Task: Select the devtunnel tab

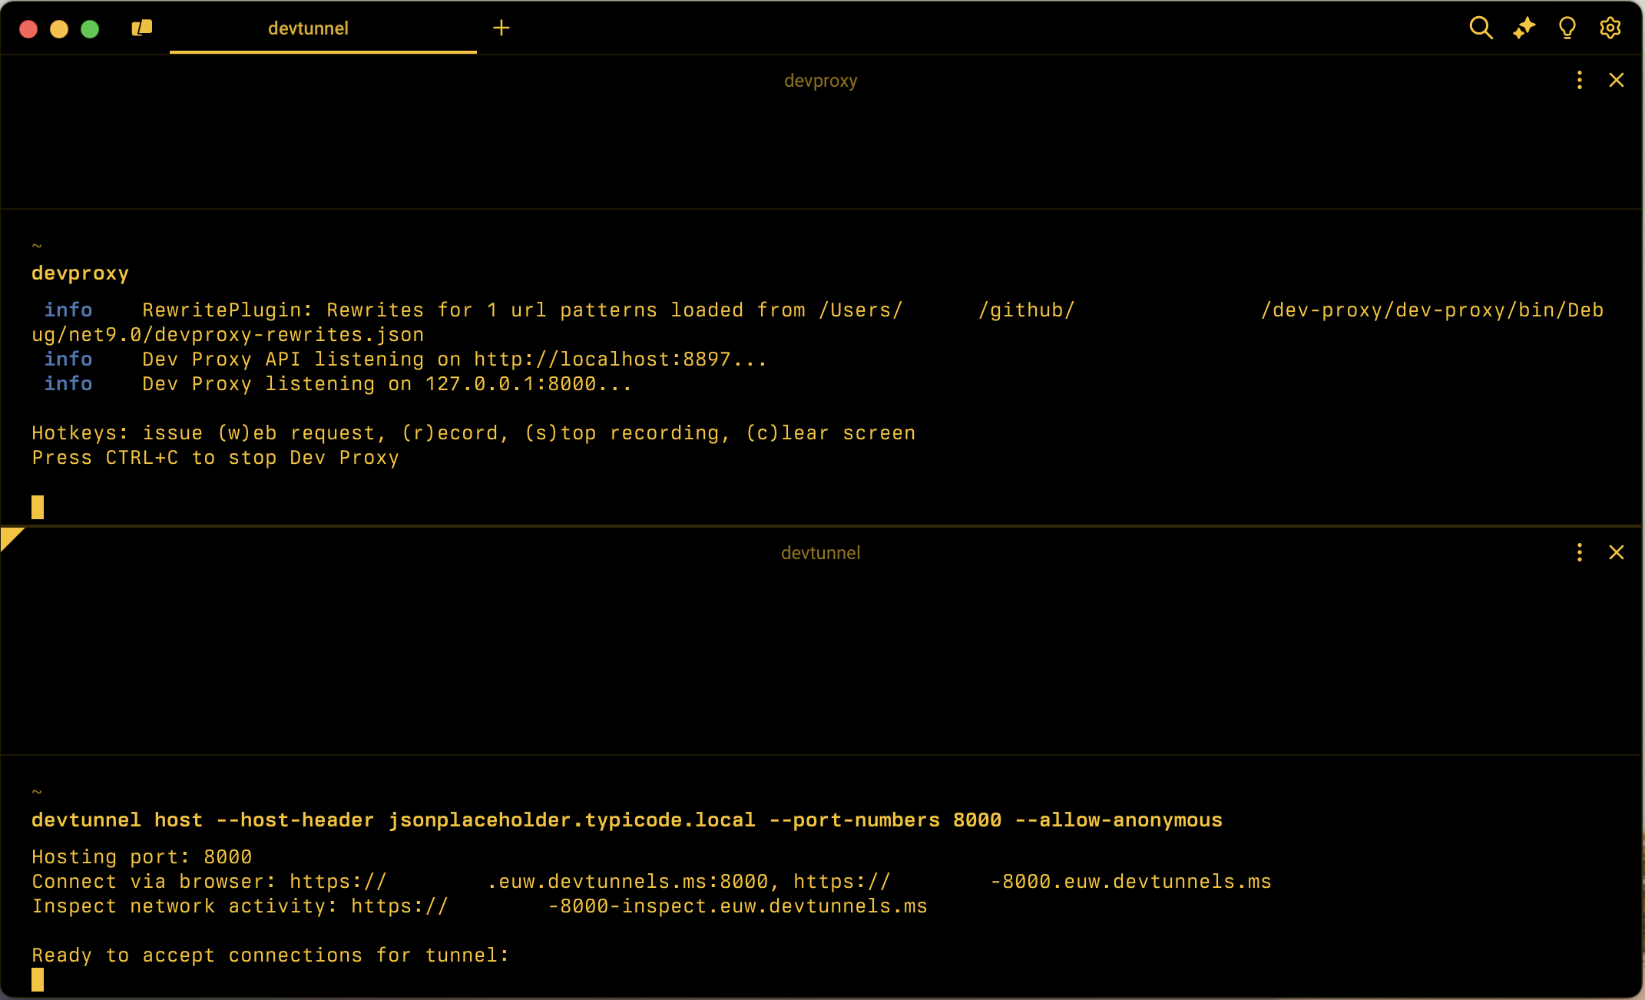Action: pyautogui.click(x=308, y=28)
